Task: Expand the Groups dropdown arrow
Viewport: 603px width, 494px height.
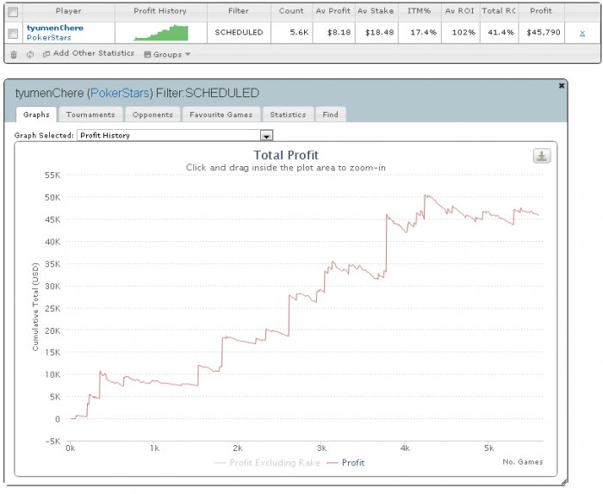Action: (188, 54)
